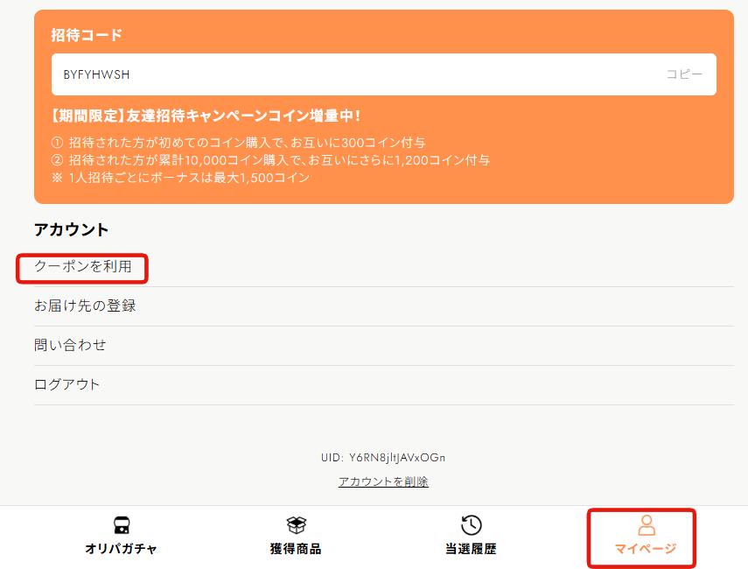Select ログアウト to sign out
748x569 pixels.
383,385
